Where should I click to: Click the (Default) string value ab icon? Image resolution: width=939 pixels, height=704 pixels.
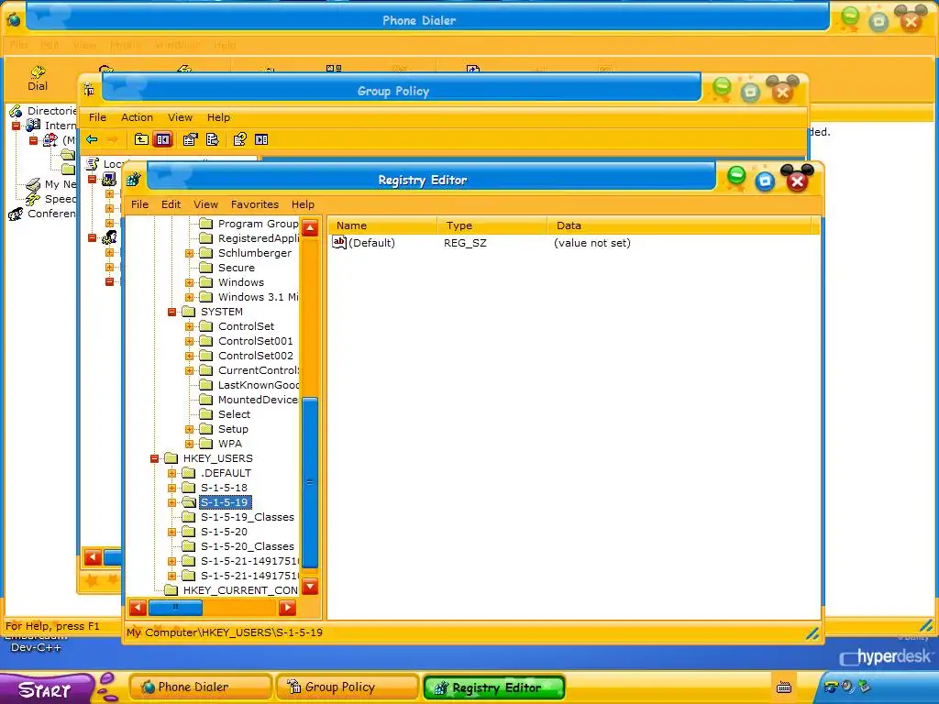339,242
